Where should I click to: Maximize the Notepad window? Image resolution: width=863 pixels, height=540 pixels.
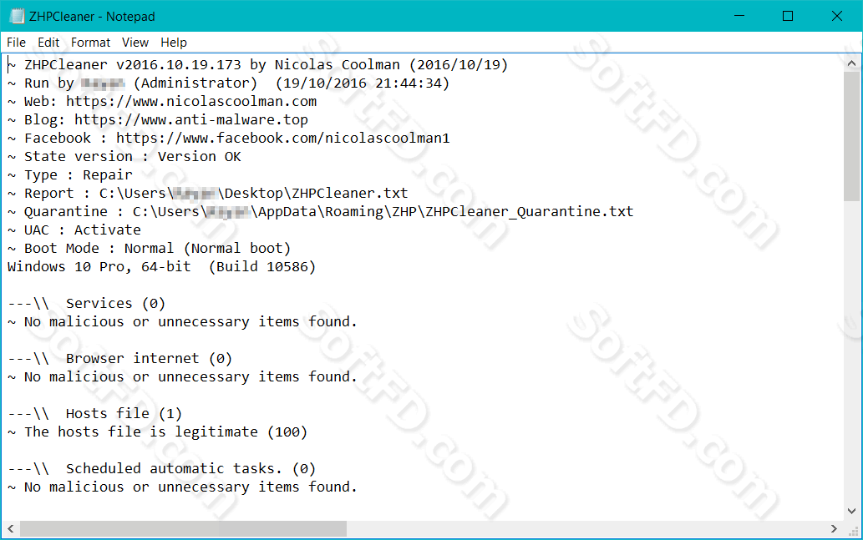coord(788,16)
